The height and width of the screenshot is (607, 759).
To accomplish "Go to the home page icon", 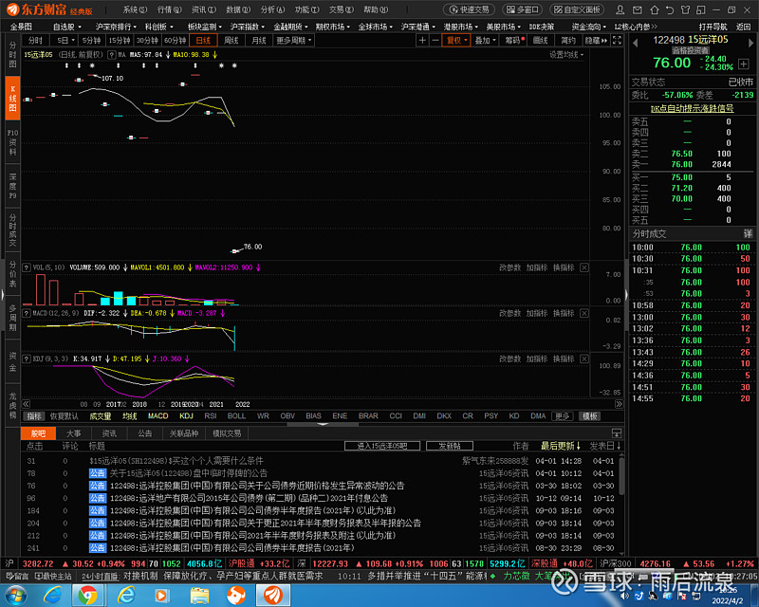I will point(654,9).
